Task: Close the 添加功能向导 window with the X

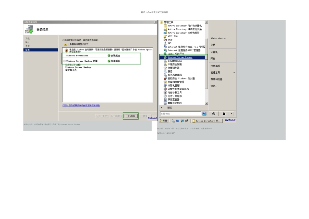Action: [155, 22]
